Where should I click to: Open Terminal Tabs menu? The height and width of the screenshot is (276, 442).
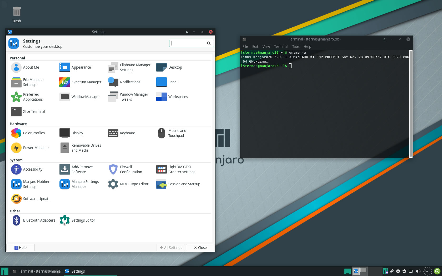click(x=296, y=47)
